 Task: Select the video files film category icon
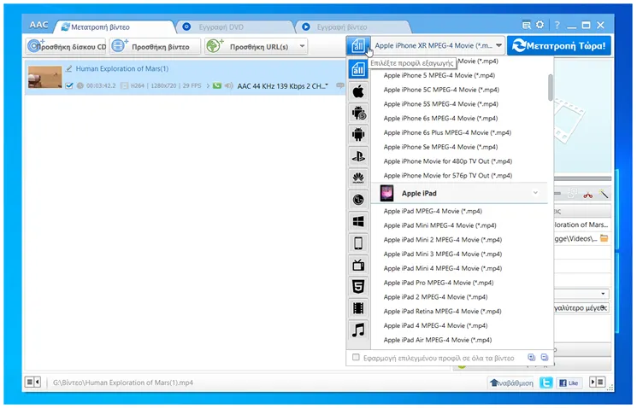[x=358, y=308]
